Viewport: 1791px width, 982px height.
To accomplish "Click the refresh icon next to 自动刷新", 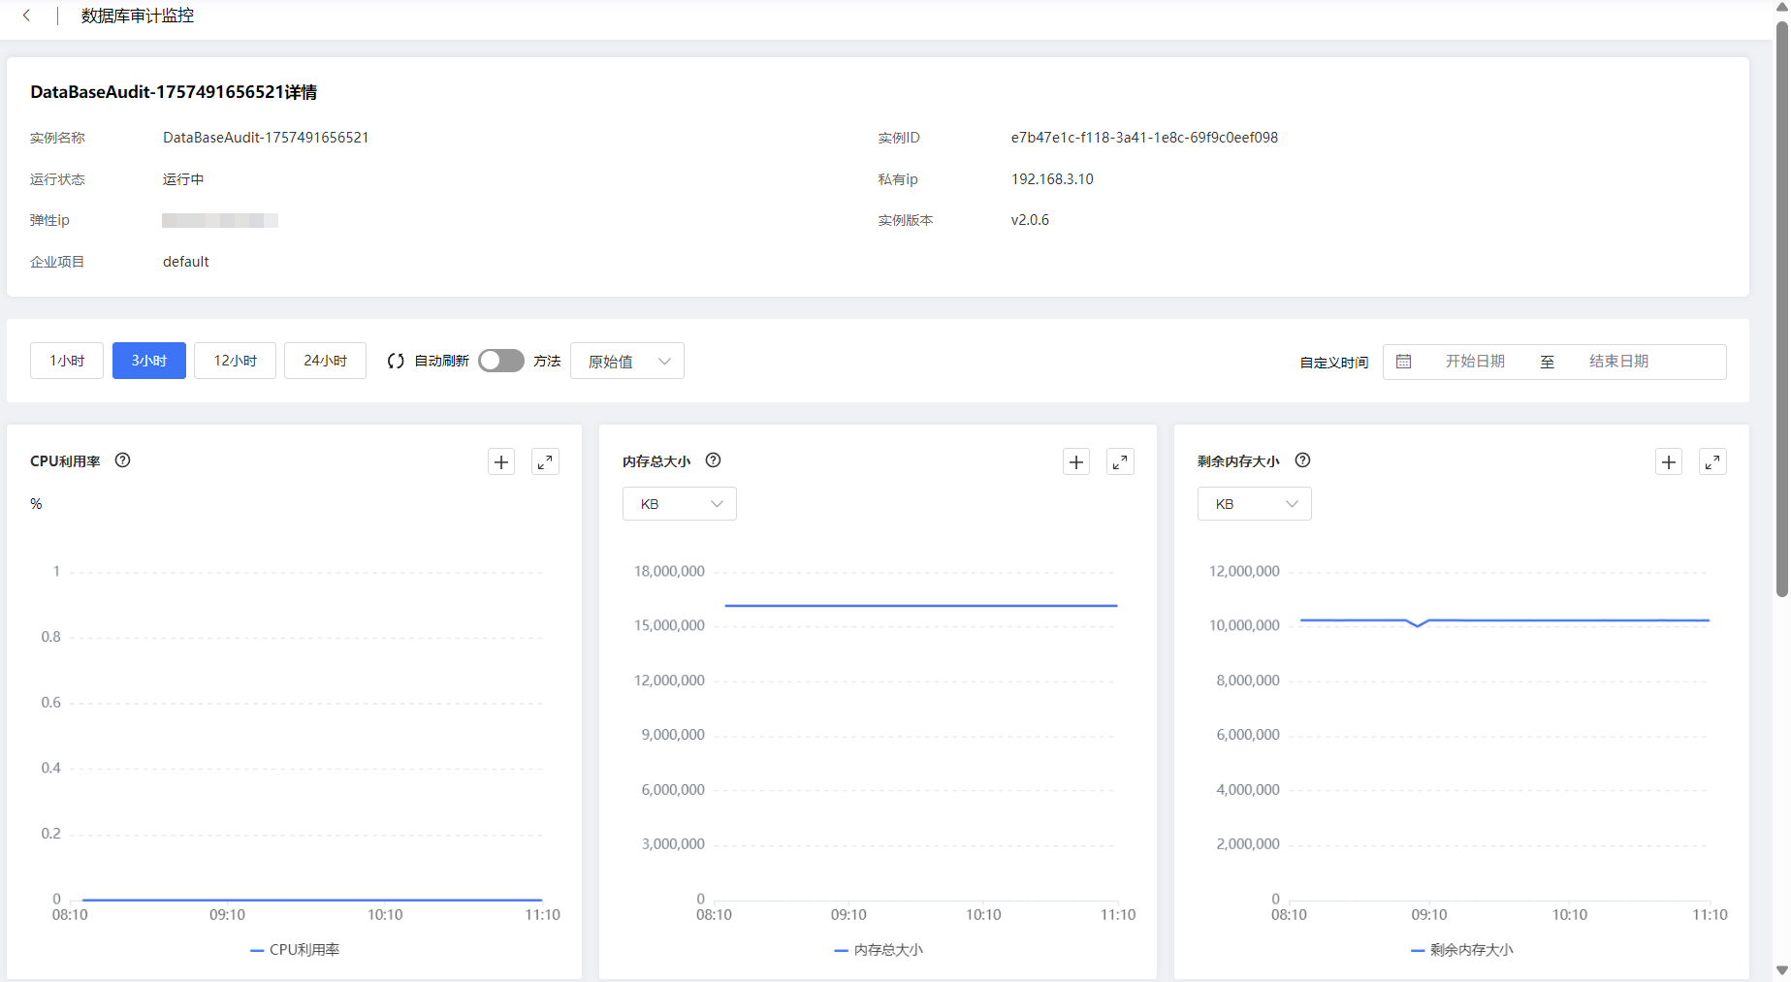I will click(396, 361).
